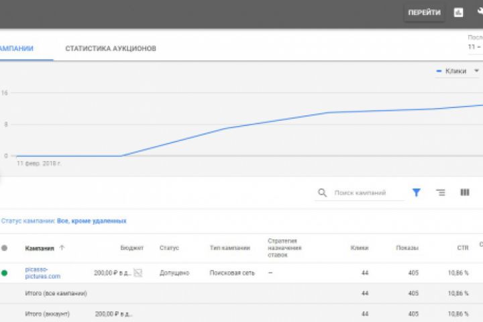Click the grey status circle in header row
This screenshot has height=322, width=483.
[5, 248]
